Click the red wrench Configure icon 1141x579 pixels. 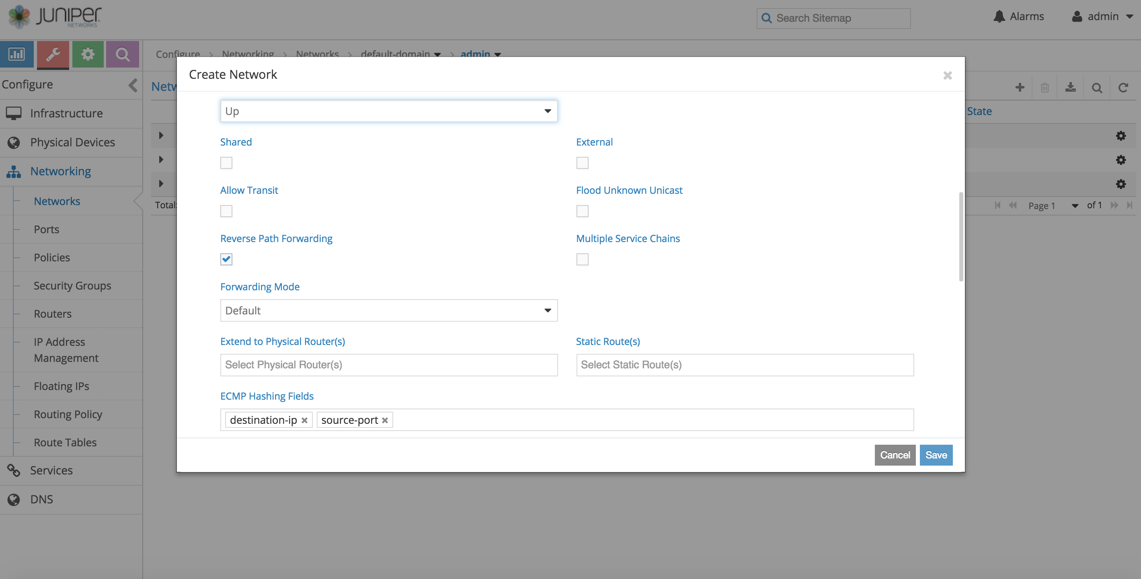53,54
